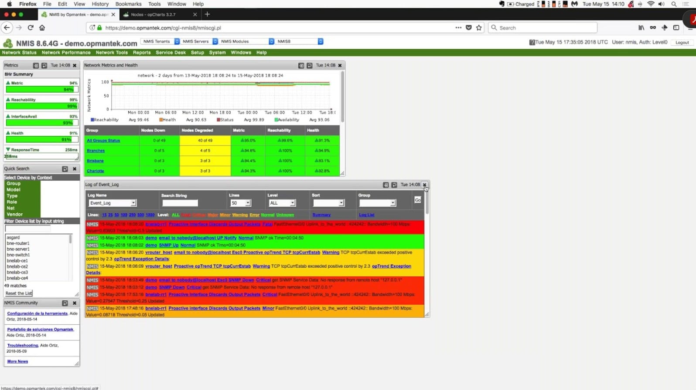Refresh the Quick Search panel
This screenshot has width=696, height=390.
[x=65, y=169]
